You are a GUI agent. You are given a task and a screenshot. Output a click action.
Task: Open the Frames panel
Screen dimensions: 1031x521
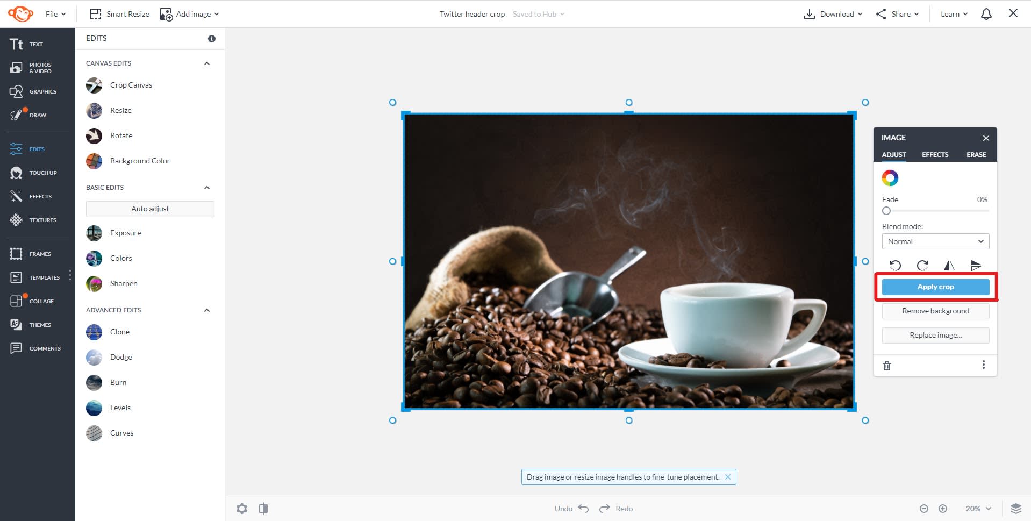point(31,254)
